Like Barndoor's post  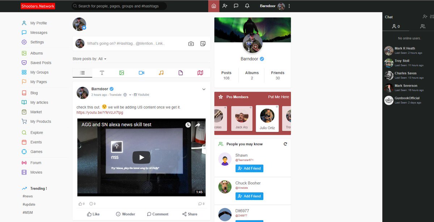[x=93, y=214]
